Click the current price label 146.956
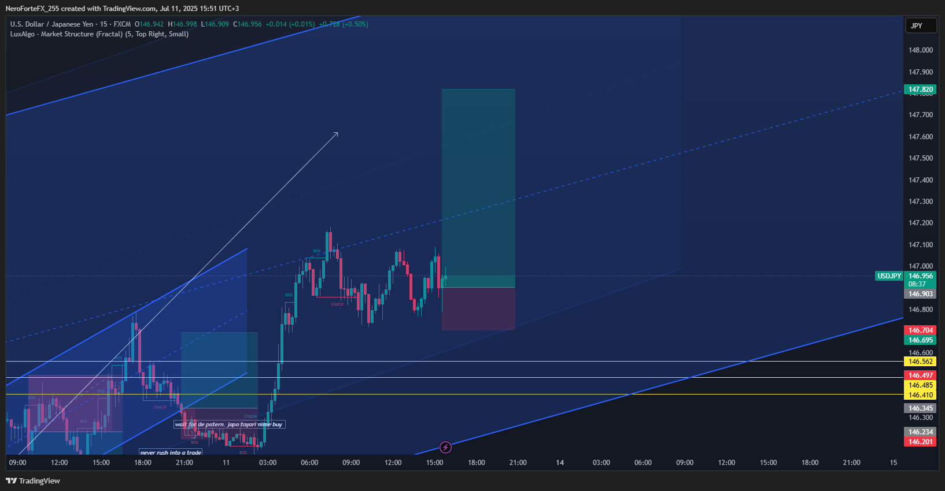The width and height of the screenshot is (945, 491). tap(920, 276)
